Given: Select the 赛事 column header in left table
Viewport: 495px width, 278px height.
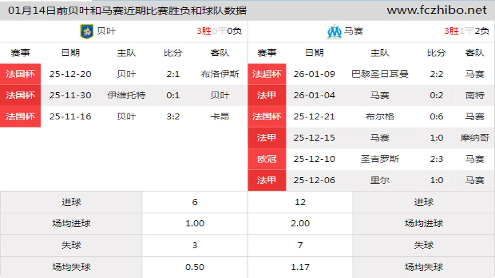Looking at the screenshot, I should pyautogui.click(x=20, y=53).
